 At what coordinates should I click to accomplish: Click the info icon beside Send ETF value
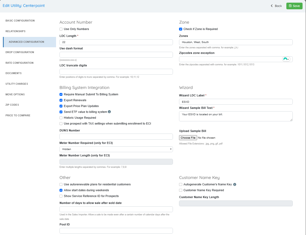pos(109,112)
